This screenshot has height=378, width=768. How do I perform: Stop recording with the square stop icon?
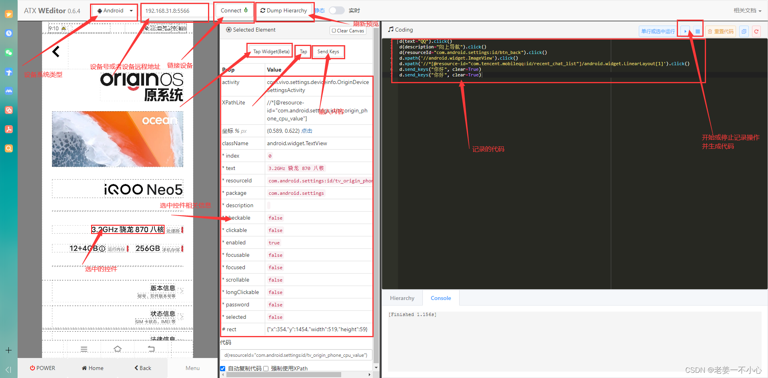[x=698, y=31]
